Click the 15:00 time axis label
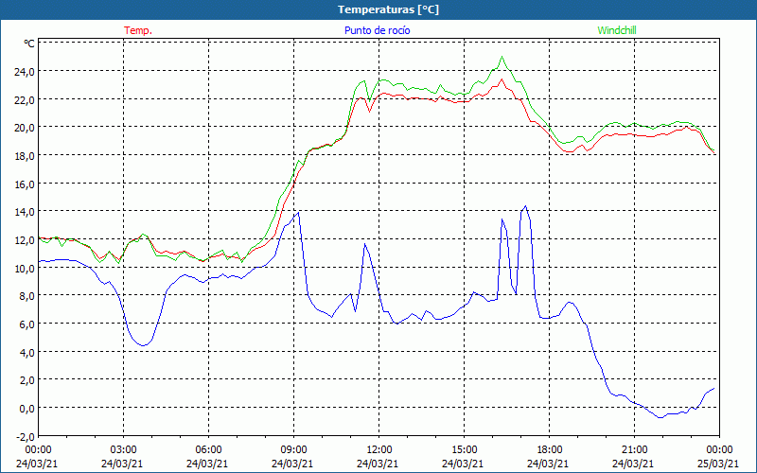 tap(464, 450)
